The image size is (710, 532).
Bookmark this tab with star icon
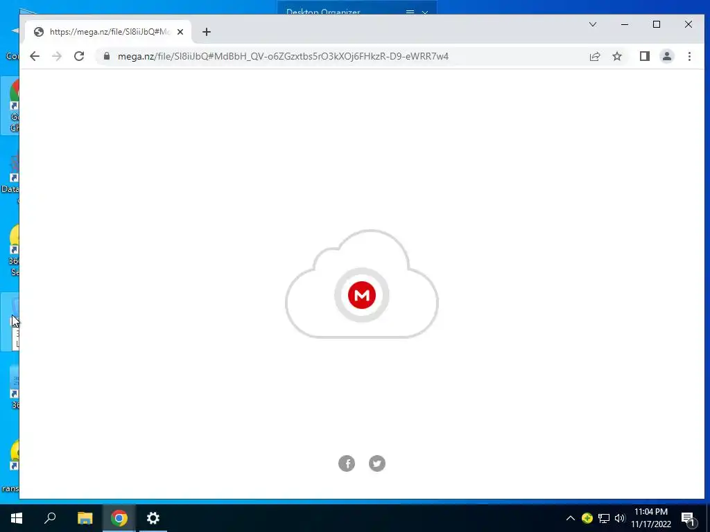pyautogui.click(x=616, y=56)
